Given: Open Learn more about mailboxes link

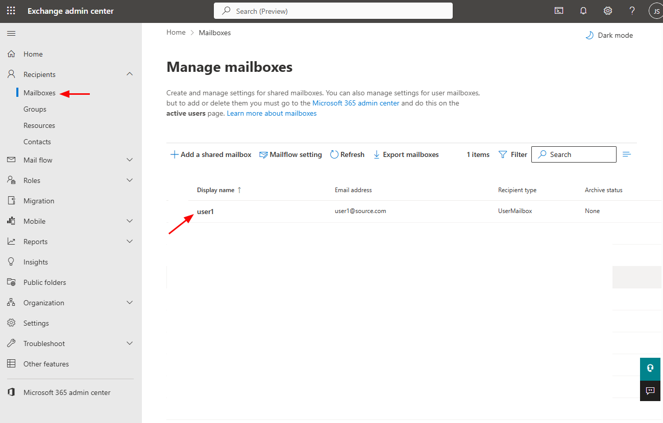Looking at the screenshot, I should pyautogui.click(x=272, y=113).
